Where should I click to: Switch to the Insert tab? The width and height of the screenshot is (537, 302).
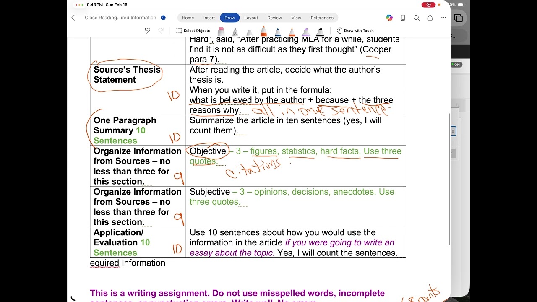(209, 18)
